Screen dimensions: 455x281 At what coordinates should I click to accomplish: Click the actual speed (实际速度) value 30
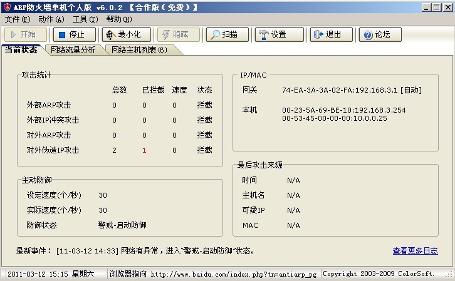pyautogui.click(x=103, y=211)
